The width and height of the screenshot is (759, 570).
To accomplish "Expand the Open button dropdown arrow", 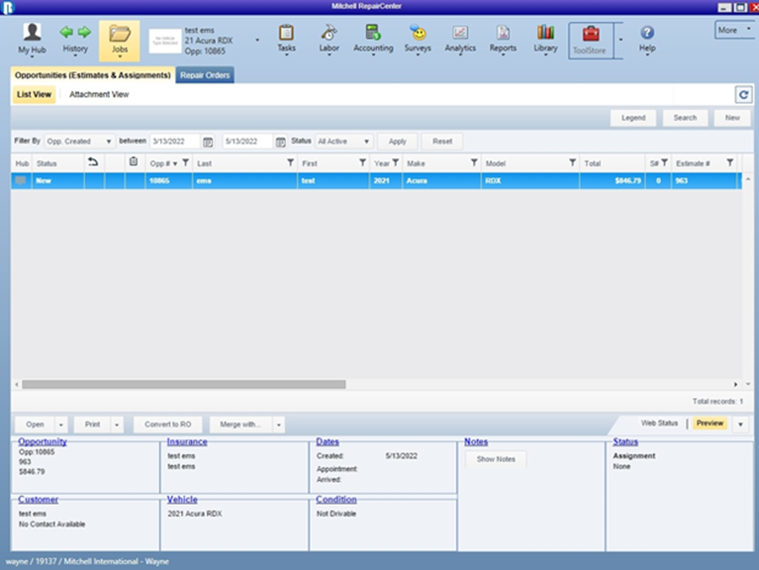I will 61,425.
